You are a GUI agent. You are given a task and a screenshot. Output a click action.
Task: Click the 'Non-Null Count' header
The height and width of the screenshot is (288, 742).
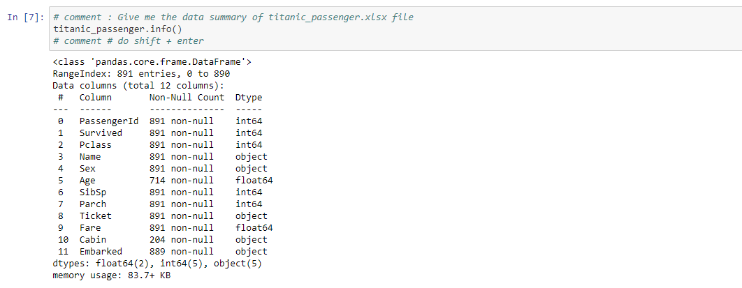point(187,97)
